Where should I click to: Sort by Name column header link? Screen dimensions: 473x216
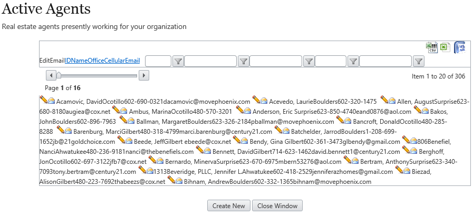click(79, 61)
